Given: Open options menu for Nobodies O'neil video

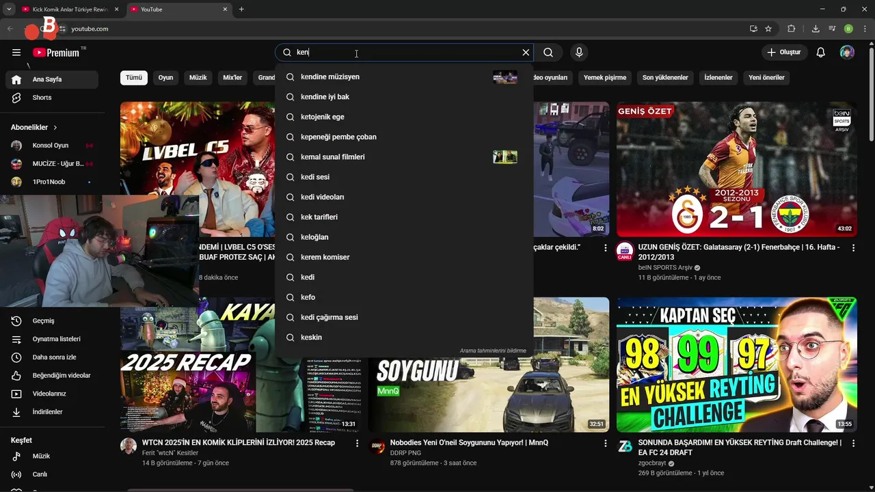Looking at the screenshot, I should click(605, 443).
